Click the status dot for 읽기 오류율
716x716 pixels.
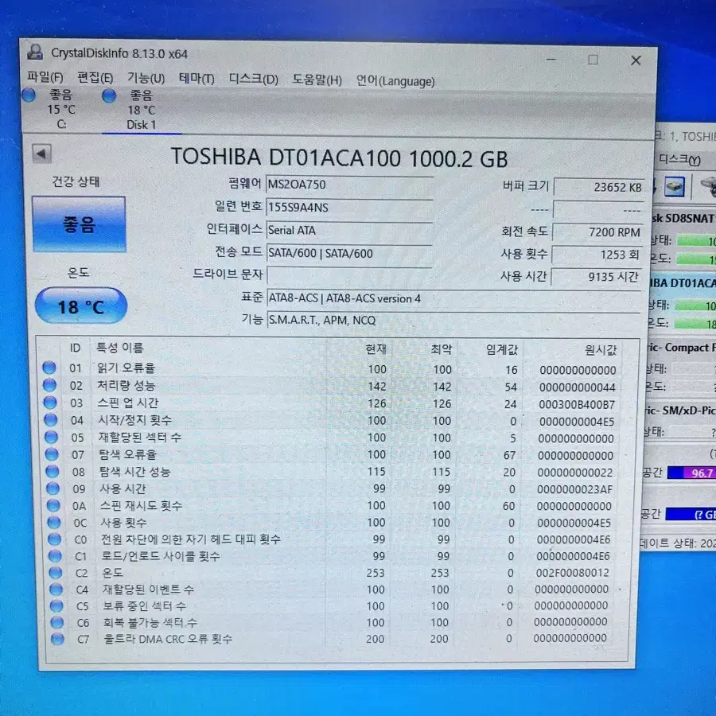tap(49, 368)
